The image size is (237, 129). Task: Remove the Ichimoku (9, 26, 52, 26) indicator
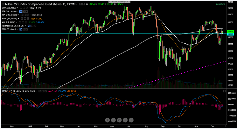tap(35, 26)
